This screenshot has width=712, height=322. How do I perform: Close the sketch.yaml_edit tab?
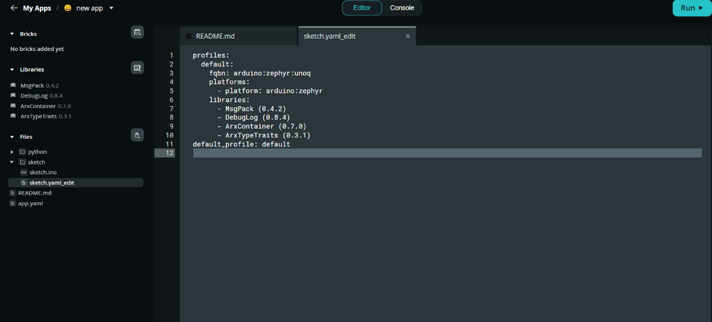click(x=408, y=36)
